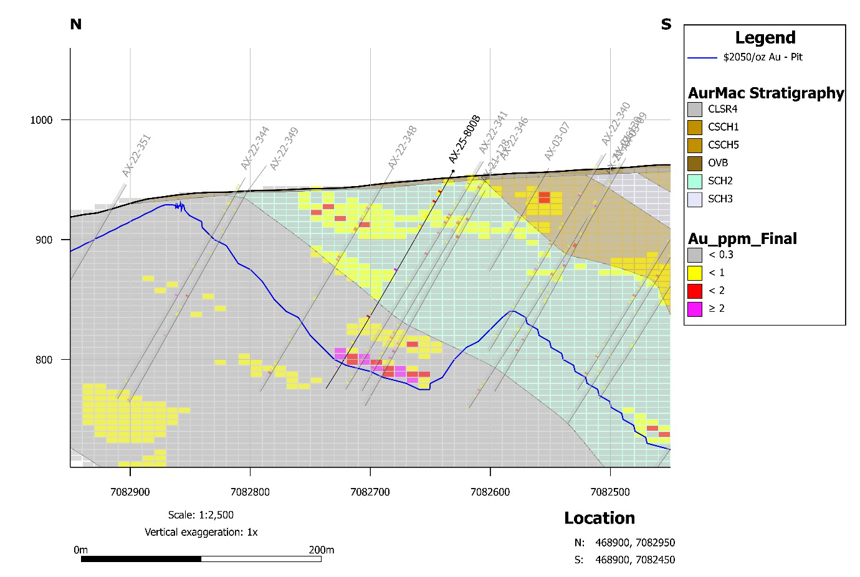Viewport: 860px width, 577px height.
Task: Select the 1000 elevation axis label
Action: click(42, 120)
